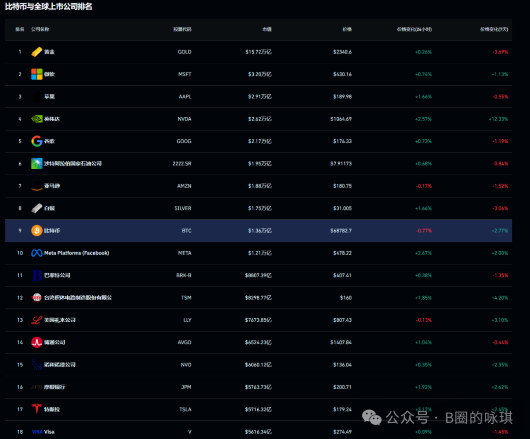
Task: Sort by the 价格 column header
Action: coord(347,29)
